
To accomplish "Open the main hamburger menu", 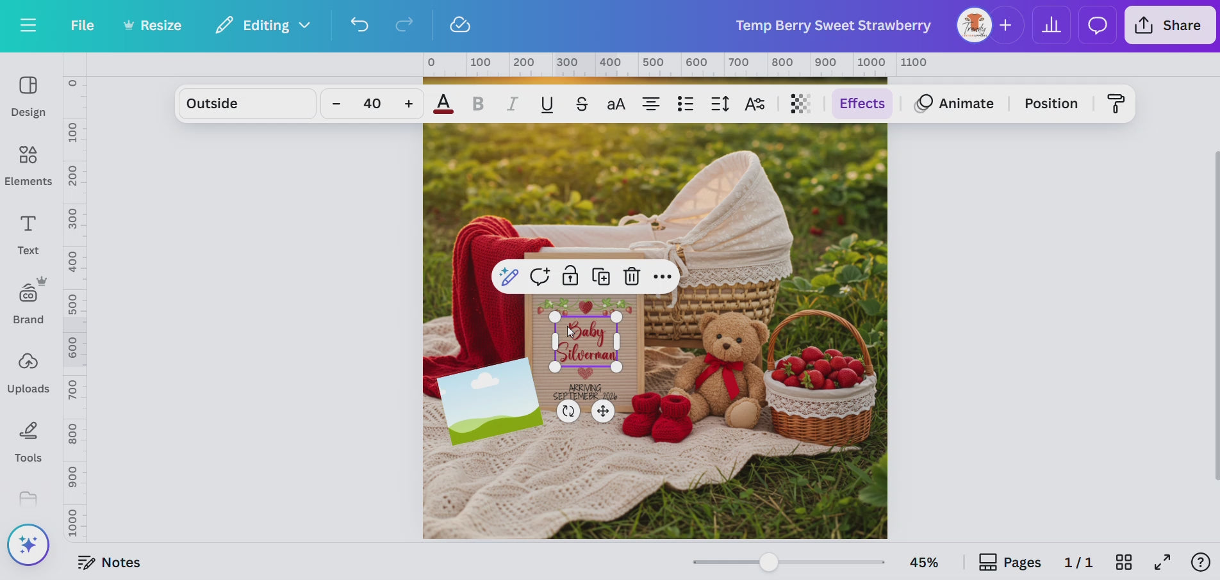I will pyautogui.click(x=28, y=25).
